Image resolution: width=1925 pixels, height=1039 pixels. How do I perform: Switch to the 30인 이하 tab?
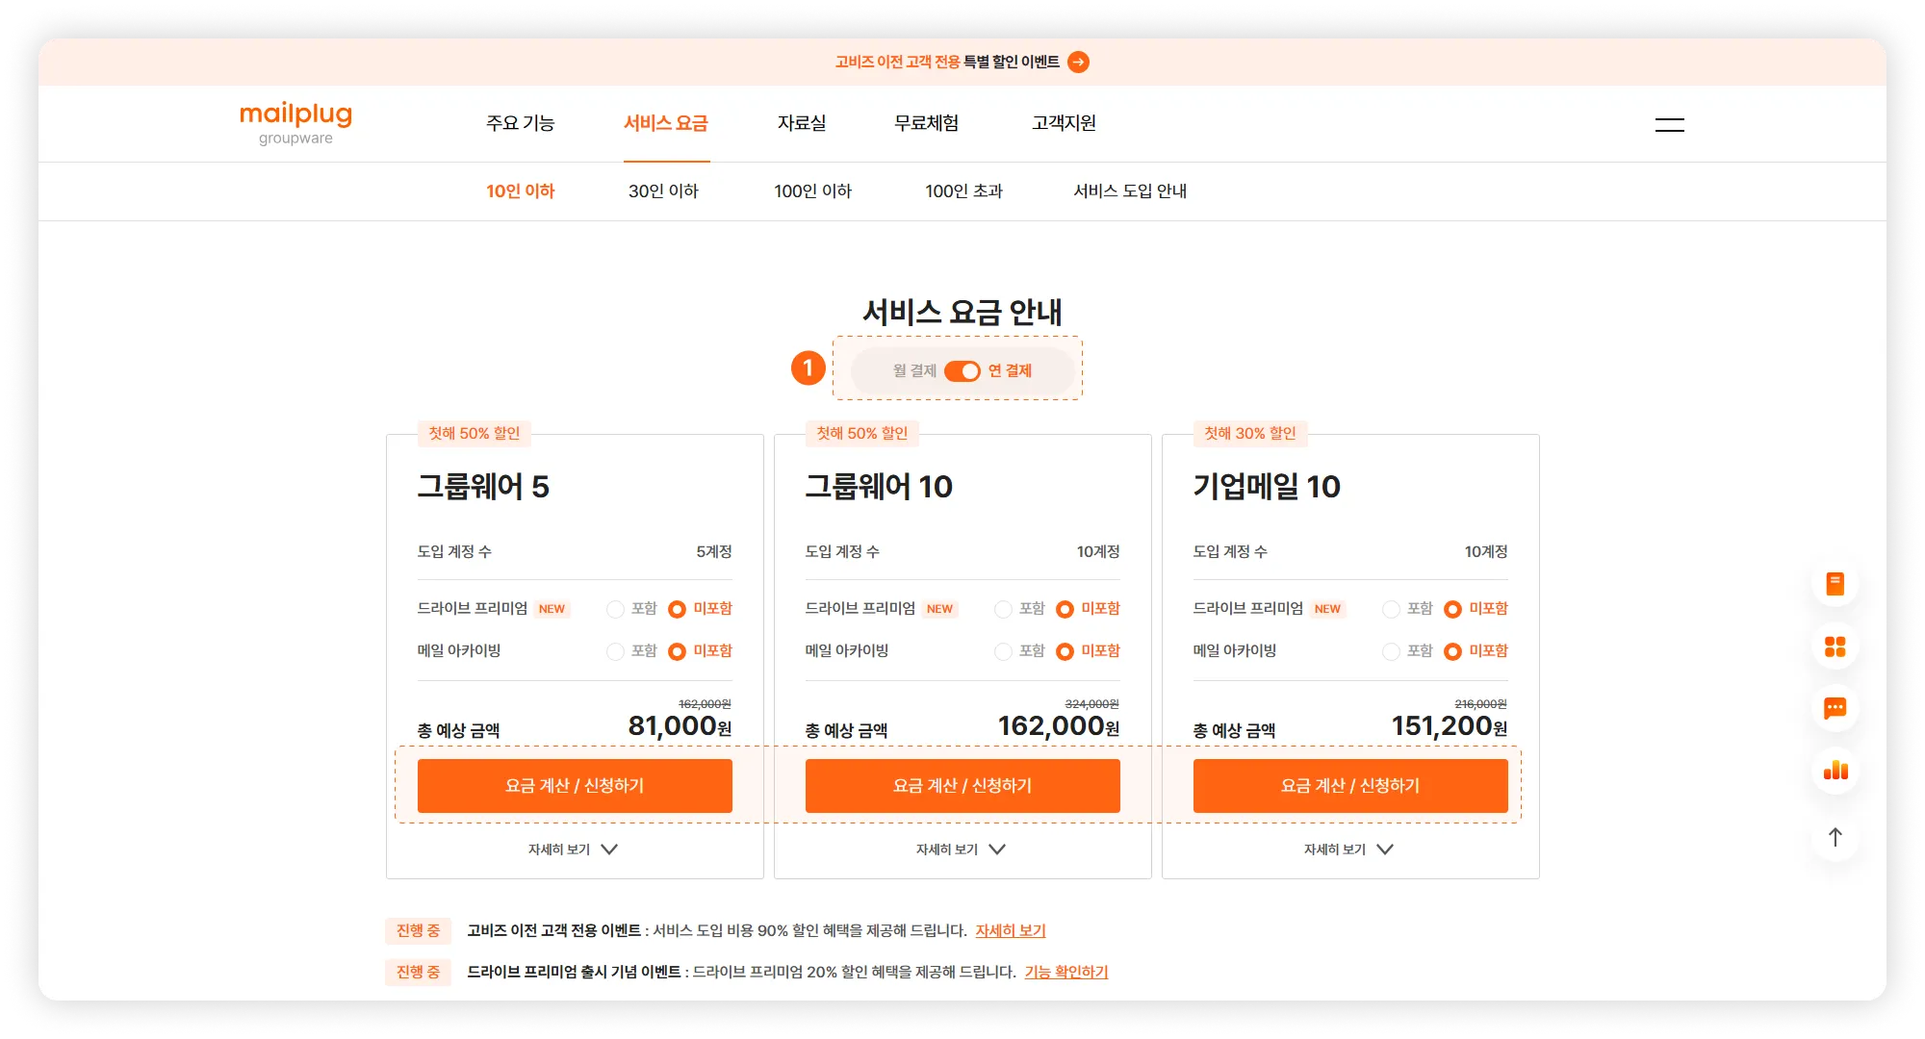point(663,191)
